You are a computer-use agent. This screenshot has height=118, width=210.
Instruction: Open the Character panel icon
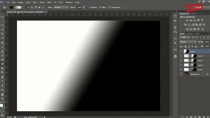(x=175, y=39)
